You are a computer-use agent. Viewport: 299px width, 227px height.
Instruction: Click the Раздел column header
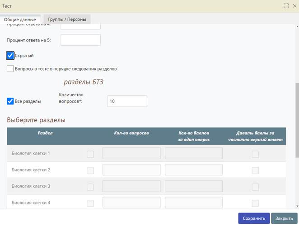(x=45, y=133)
